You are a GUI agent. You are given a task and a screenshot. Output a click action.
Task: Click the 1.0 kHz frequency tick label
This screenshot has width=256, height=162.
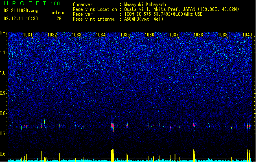coord(4,73)
